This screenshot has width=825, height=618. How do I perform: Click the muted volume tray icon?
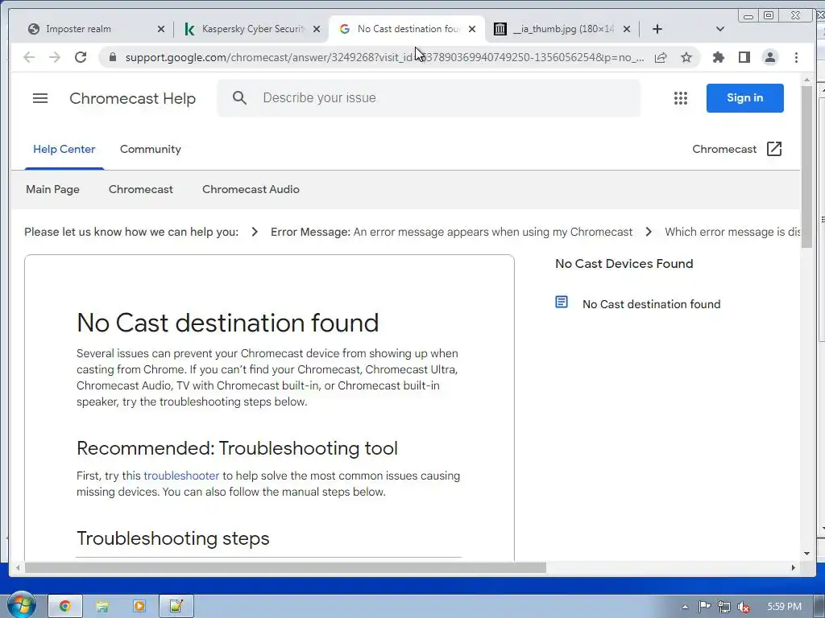(744, 607)
